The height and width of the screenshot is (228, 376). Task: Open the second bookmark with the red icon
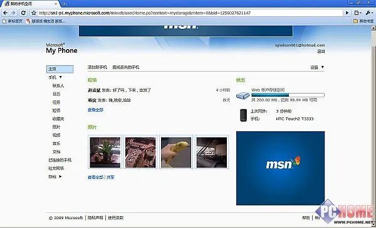[x=46, y=21]
